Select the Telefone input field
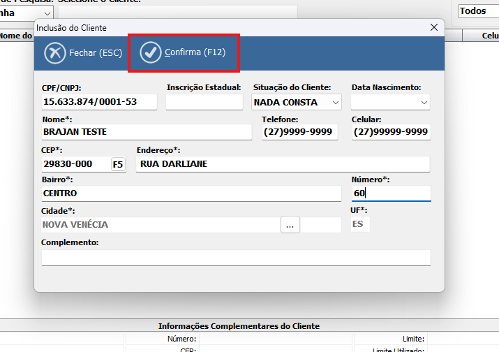This screenshot has width=499, height=352. click(300, 132)
